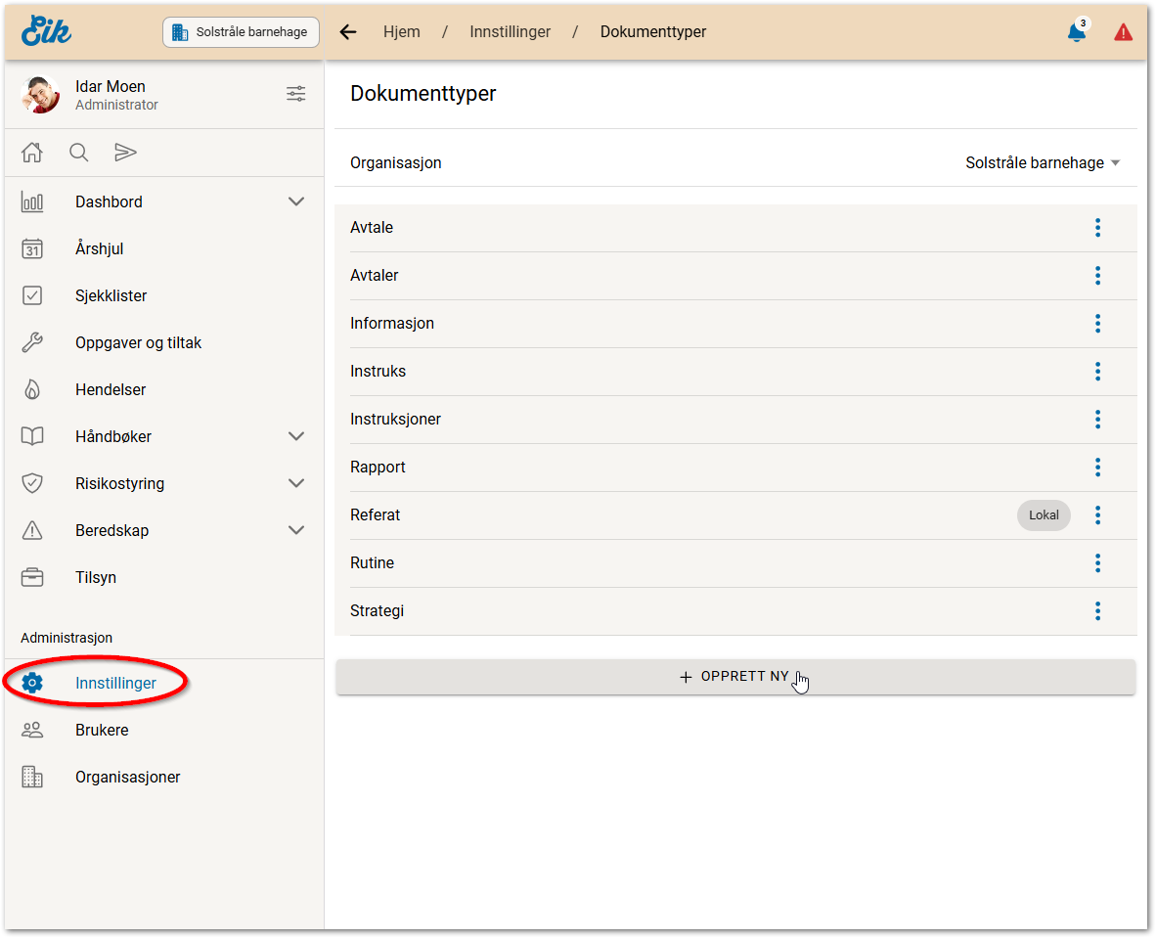Open Sjekklister in sidebar
The width and height of the screenshot is (1156, 938).
pos(111,296)
